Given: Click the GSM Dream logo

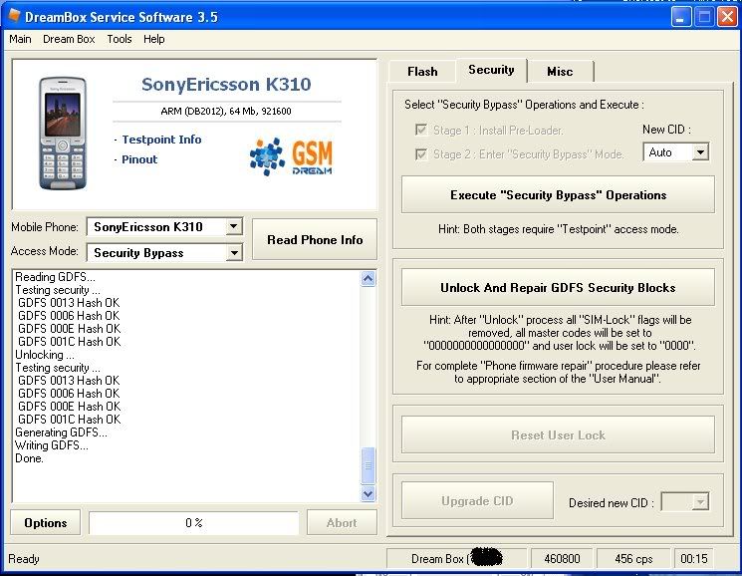Looking at the screenshot, I should pos(291,156).
